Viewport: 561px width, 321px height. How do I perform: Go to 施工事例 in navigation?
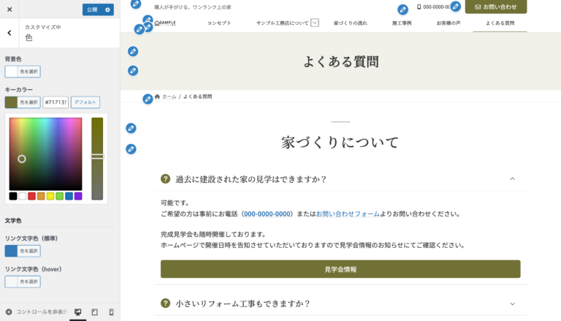pos(401,23)
